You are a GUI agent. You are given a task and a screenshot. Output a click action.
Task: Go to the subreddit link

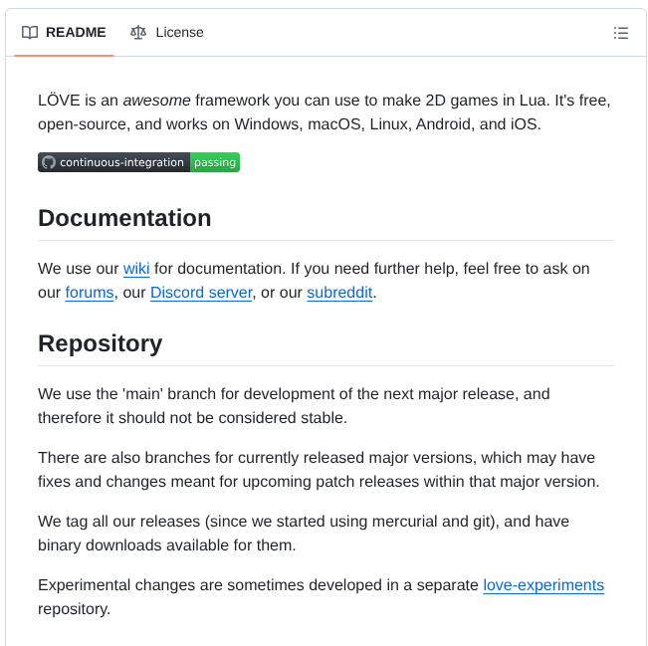[x=339, y=293]
